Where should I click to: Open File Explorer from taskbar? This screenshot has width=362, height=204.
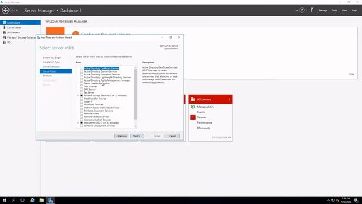[x=41, y=200]
